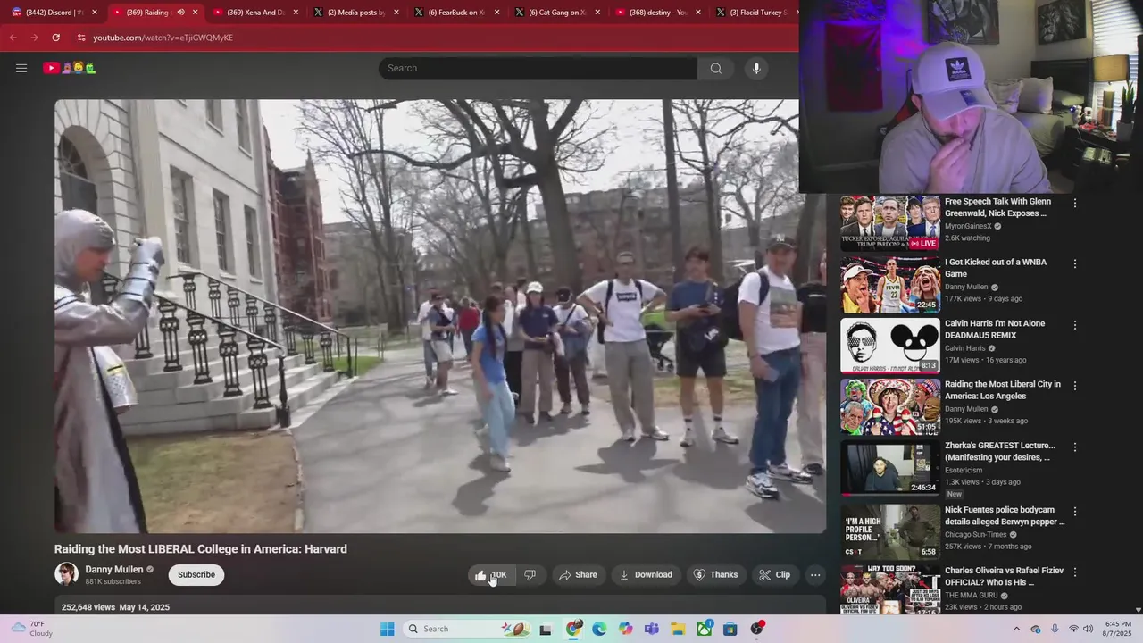Go forward in browser history

coord(34,38)
